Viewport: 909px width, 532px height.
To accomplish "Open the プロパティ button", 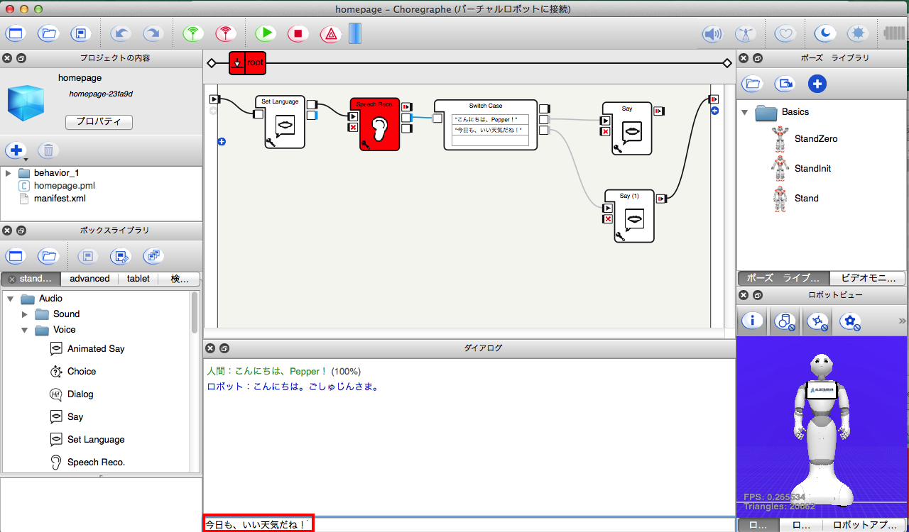I will [x=99, y=122].
